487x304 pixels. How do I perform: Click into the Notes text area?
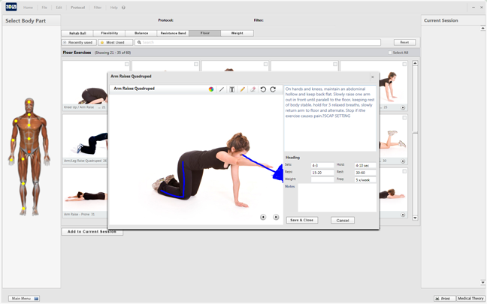click(337, 198)
